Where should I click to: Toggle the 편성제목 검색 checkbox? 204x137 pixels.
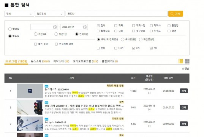tap(56, 44)
